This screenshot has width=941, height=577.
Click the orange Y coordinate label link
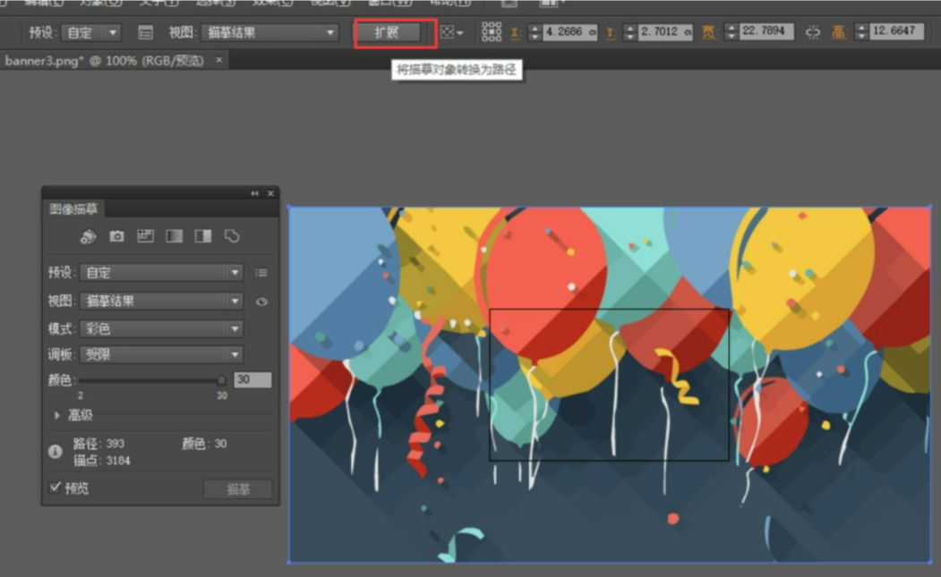[x=611, y=33]
